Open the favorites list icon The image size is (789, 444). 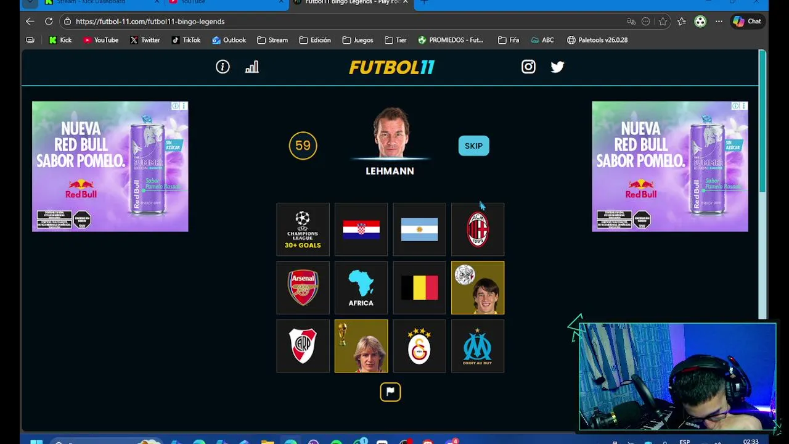(x=681, y=21)
